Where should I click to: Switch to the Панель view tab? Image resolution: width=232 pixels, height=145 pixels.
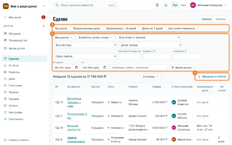(221, 19)
